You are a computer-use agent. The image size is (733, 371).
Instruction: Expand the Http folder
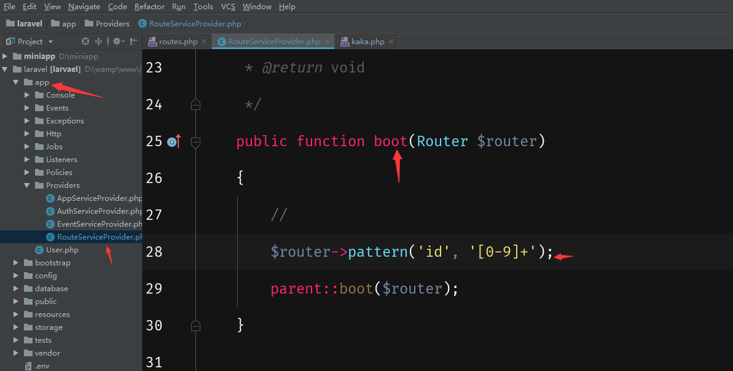click(27, 134)
